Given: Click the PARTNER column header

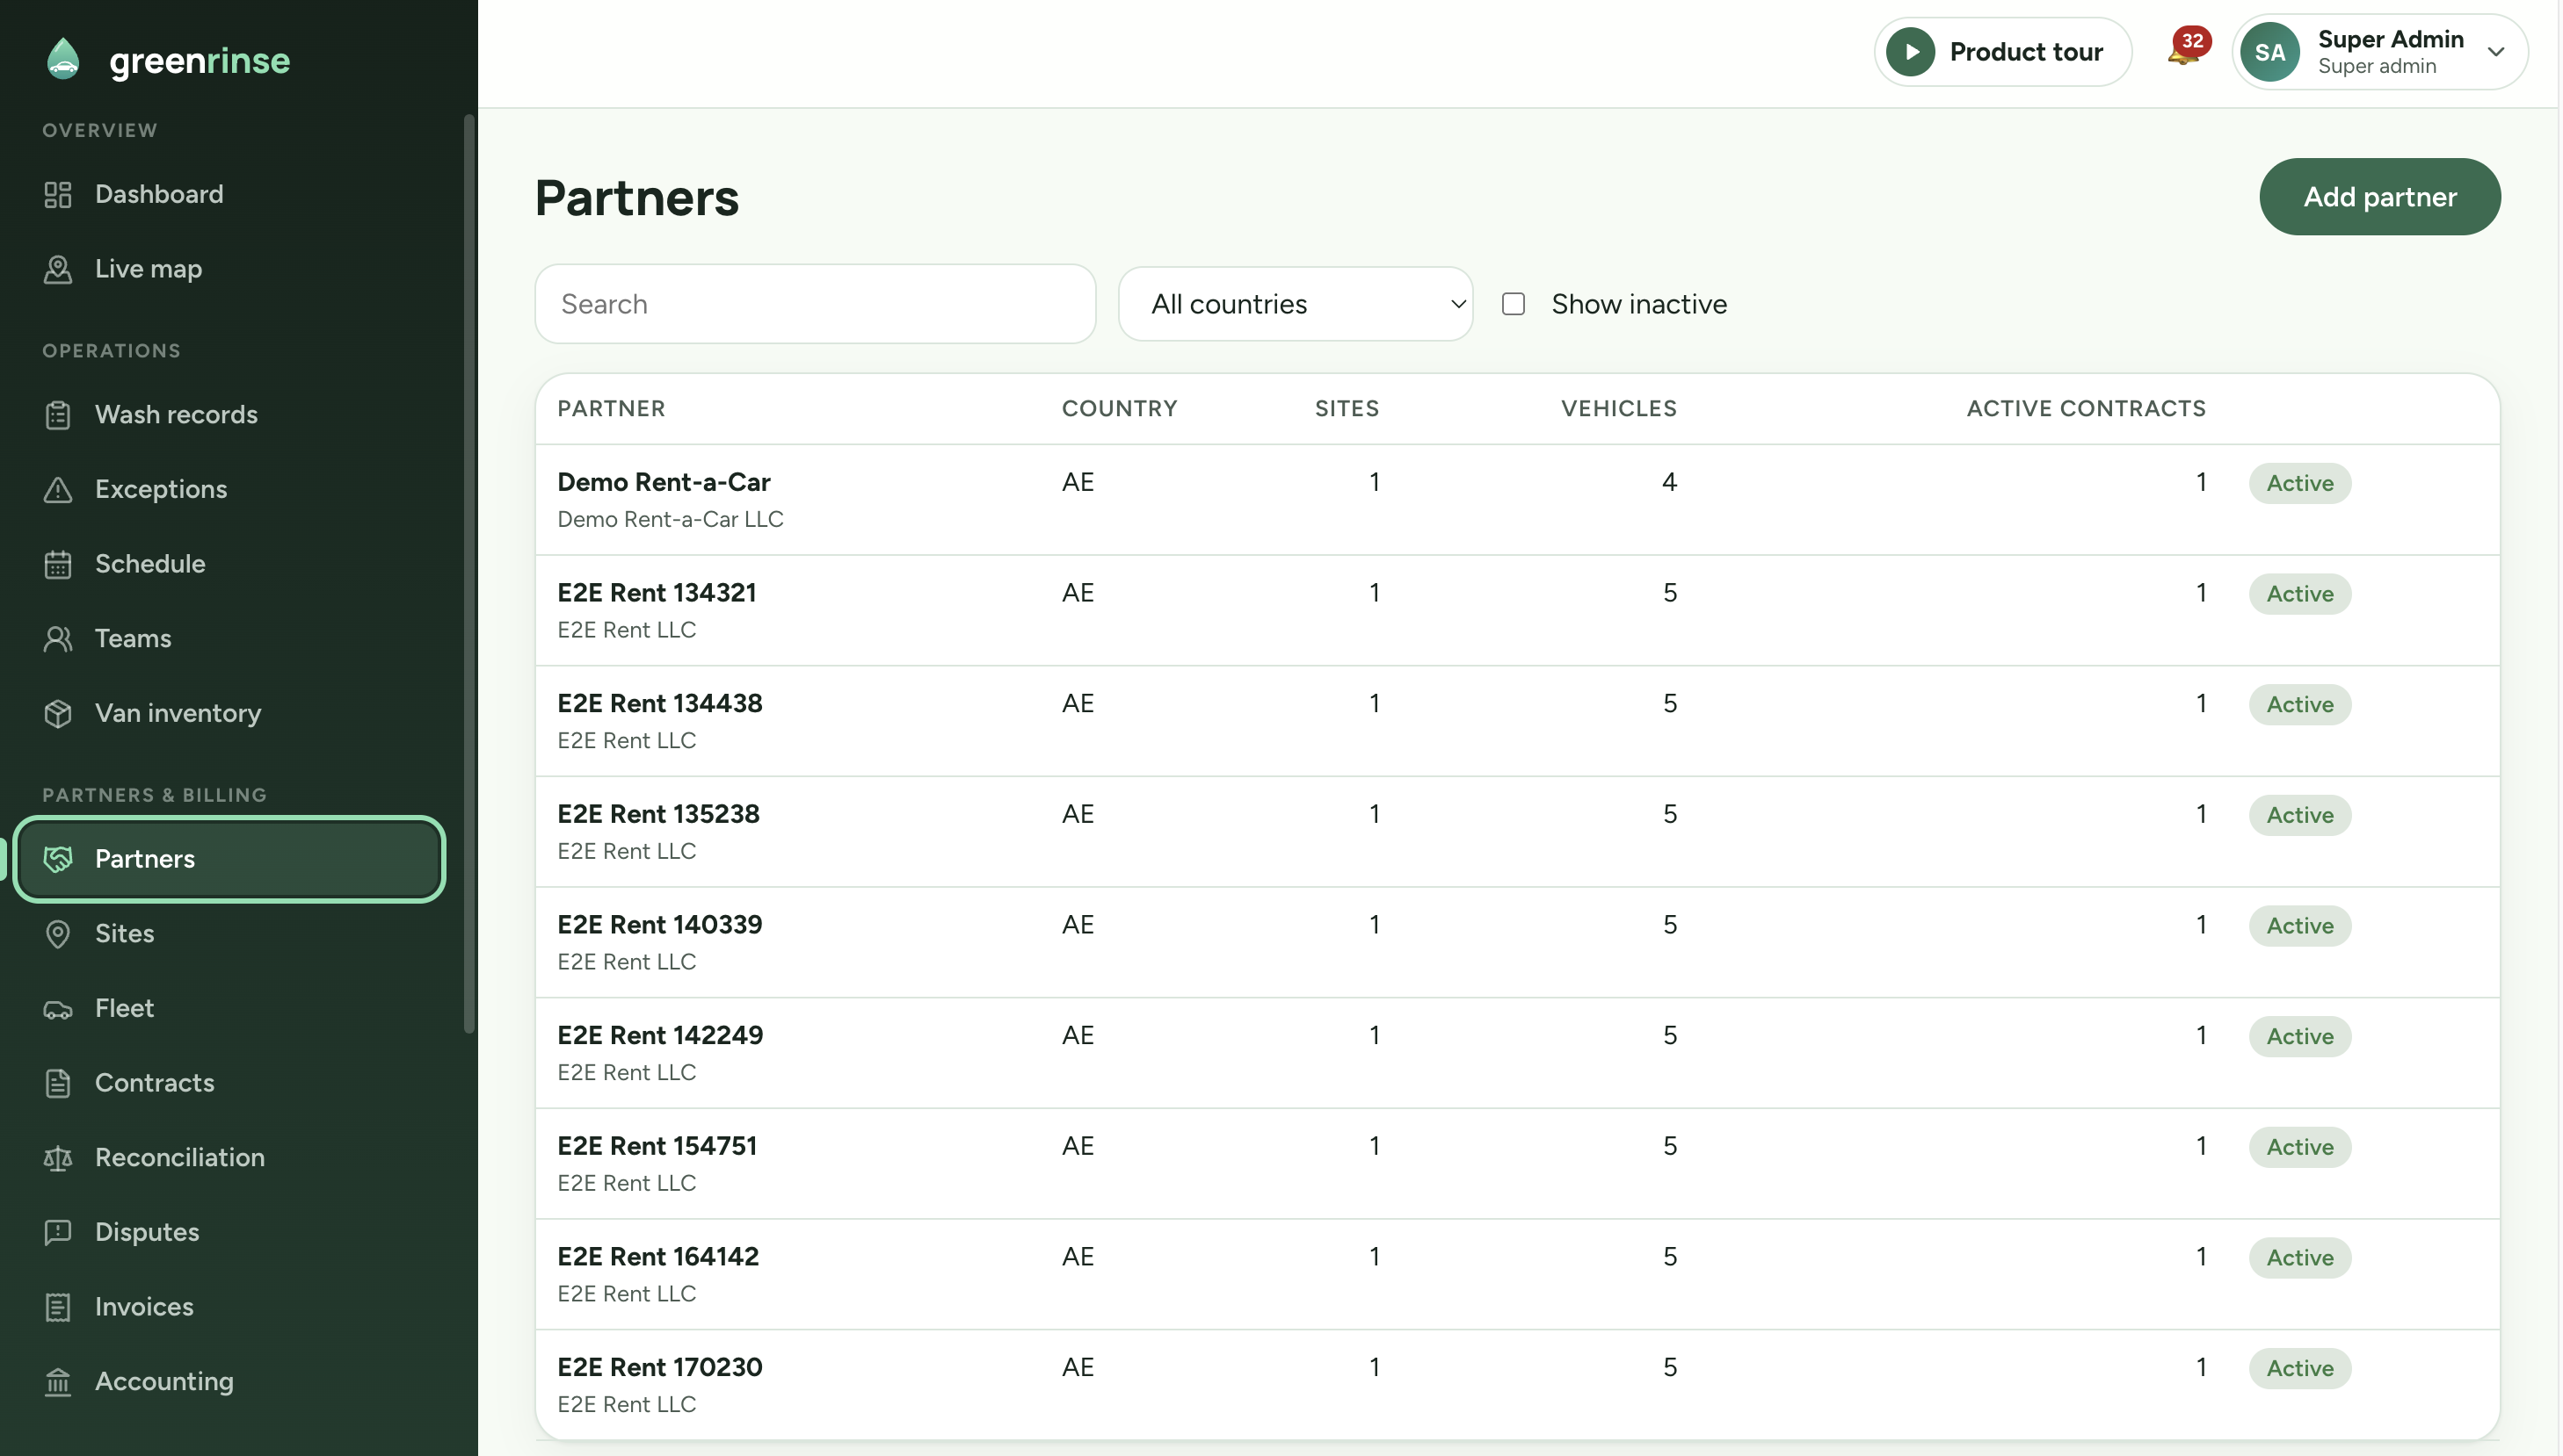Looking at the screenshot, I should [611, 408].
